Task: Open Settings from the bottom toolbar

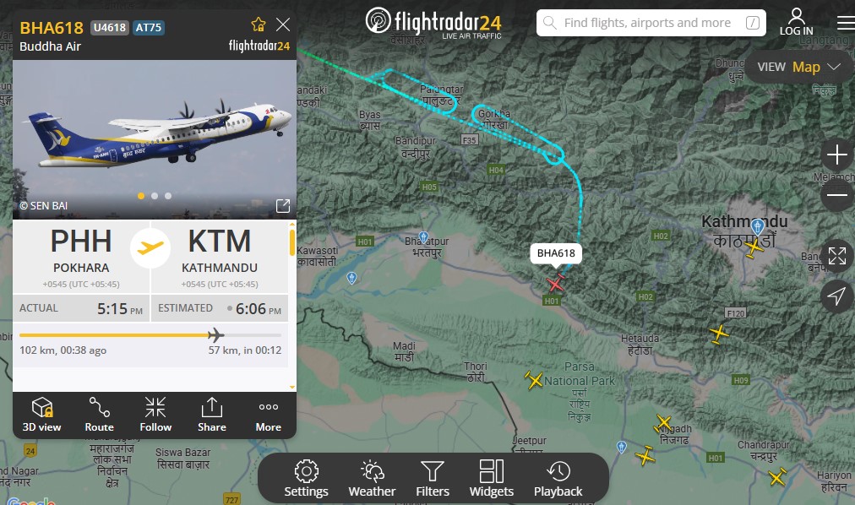Action: (x=306, y=478)
